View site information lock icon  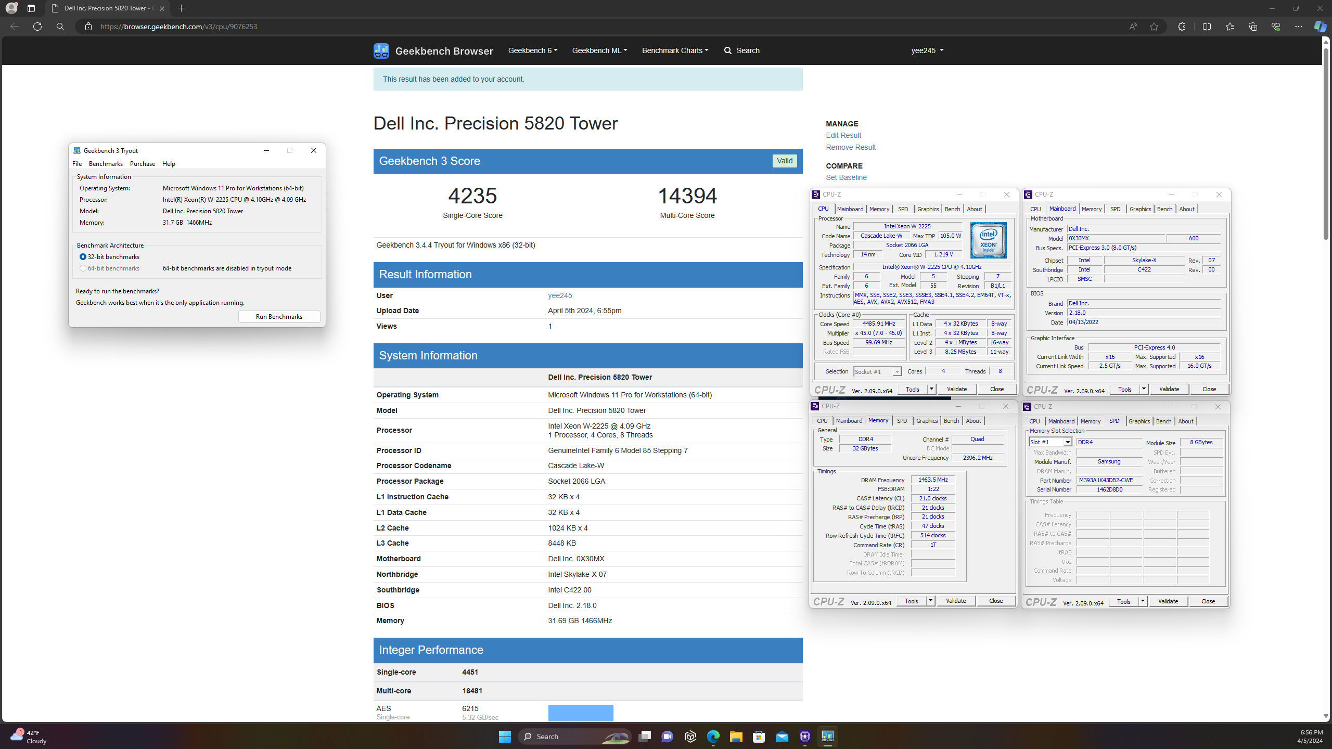[88, 27]
